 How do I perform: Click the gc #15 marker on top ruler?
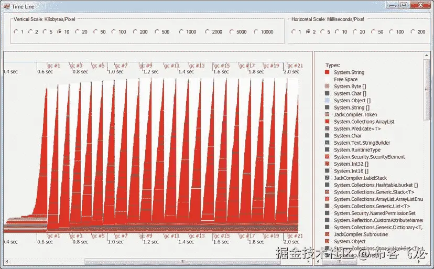pyautogui.click(x=222, y=66)
